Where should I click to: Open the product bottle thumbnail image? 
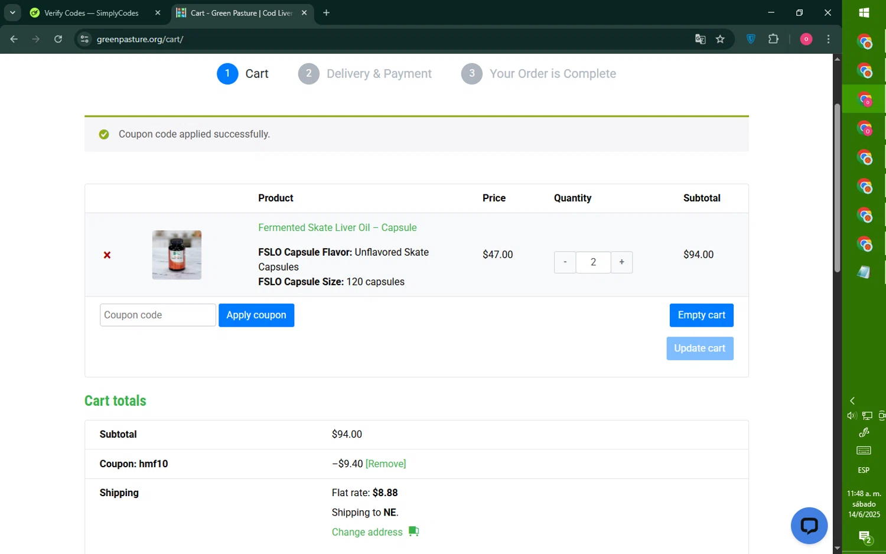click(x=177, y=255)
